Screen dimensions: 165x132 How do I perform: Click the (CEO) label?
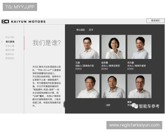point(78,69)
